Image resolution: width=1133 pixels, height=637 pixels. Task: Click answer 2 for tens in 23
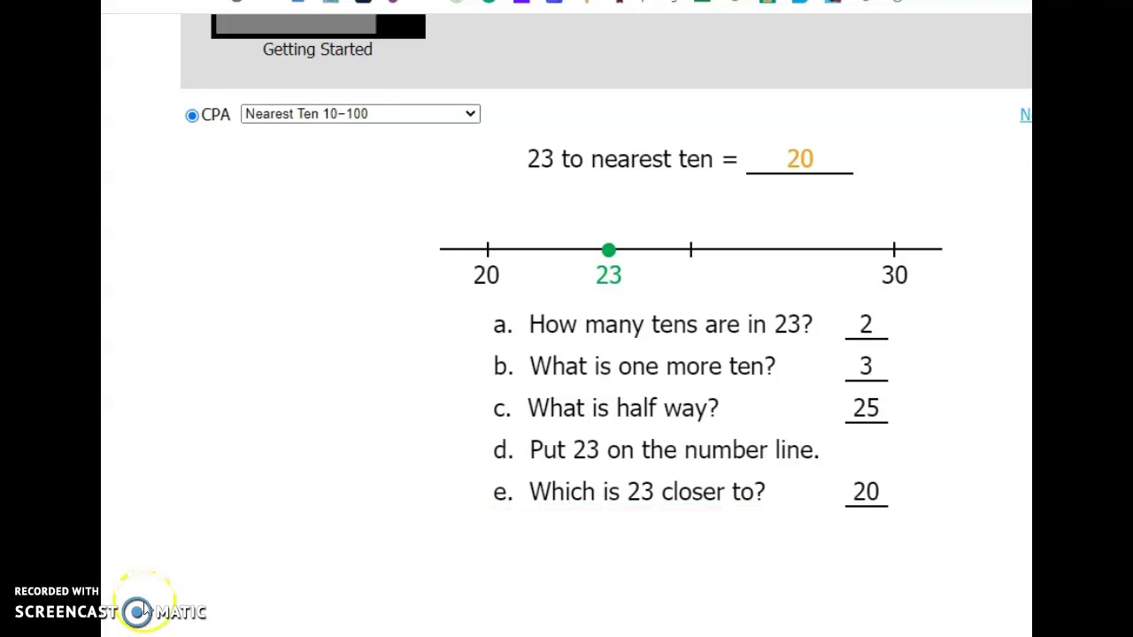point(866,325)
